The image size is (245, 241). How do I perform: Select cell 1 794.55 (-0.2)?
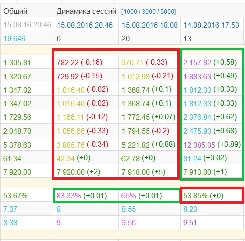pos(145,131)
